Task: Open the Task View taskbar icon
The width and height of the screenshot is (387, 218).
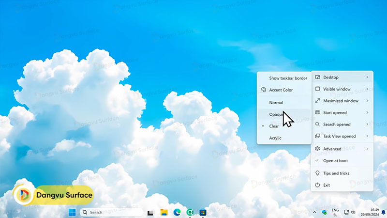Action: click(x=150, y=213)
